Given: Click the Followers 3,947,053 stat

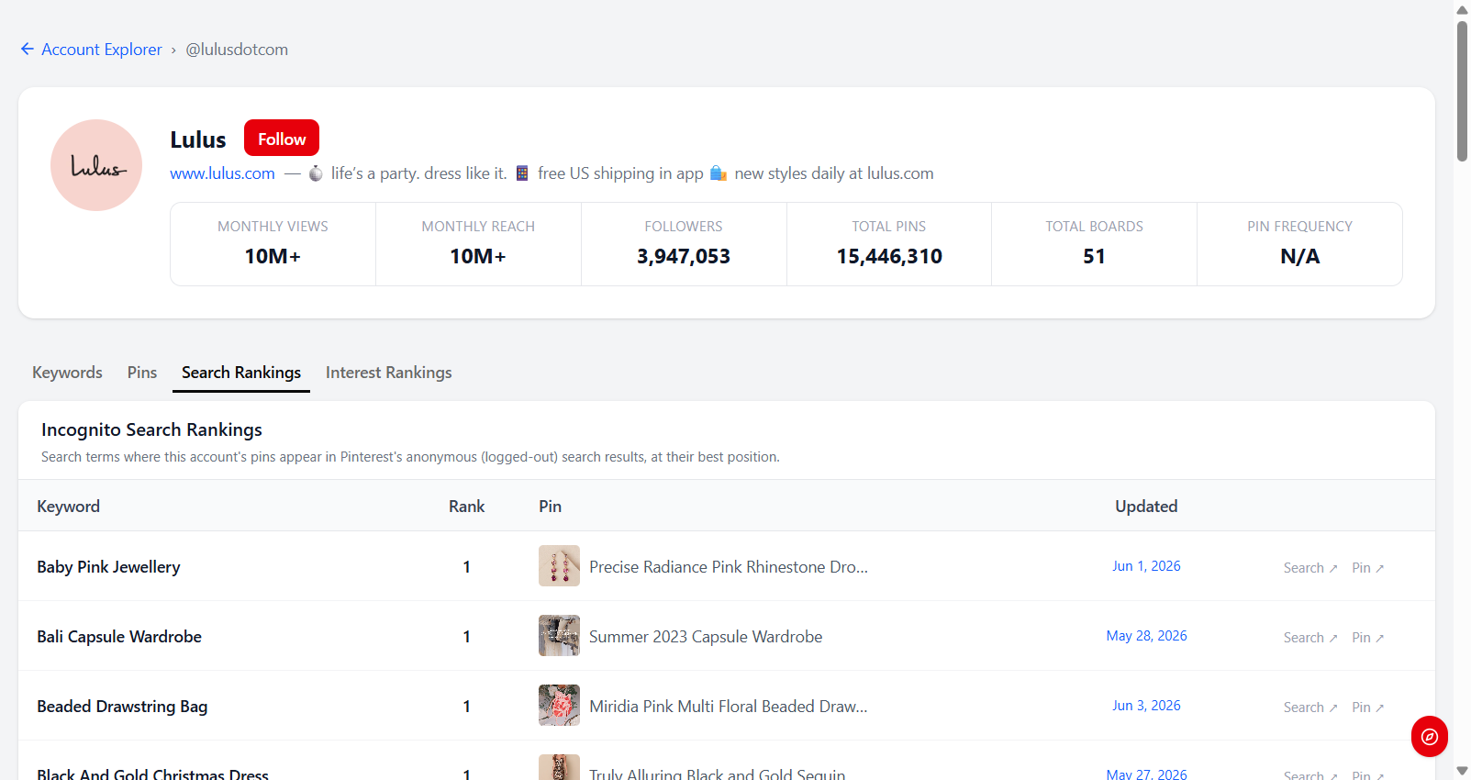Looking at the screenshot, I should pos(684,244).
